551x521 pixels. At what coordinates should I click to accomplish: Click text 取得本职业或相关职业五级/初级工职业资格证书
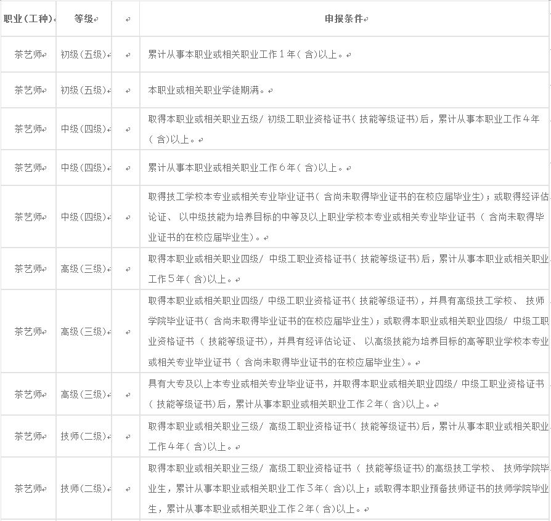click(250, 119)
